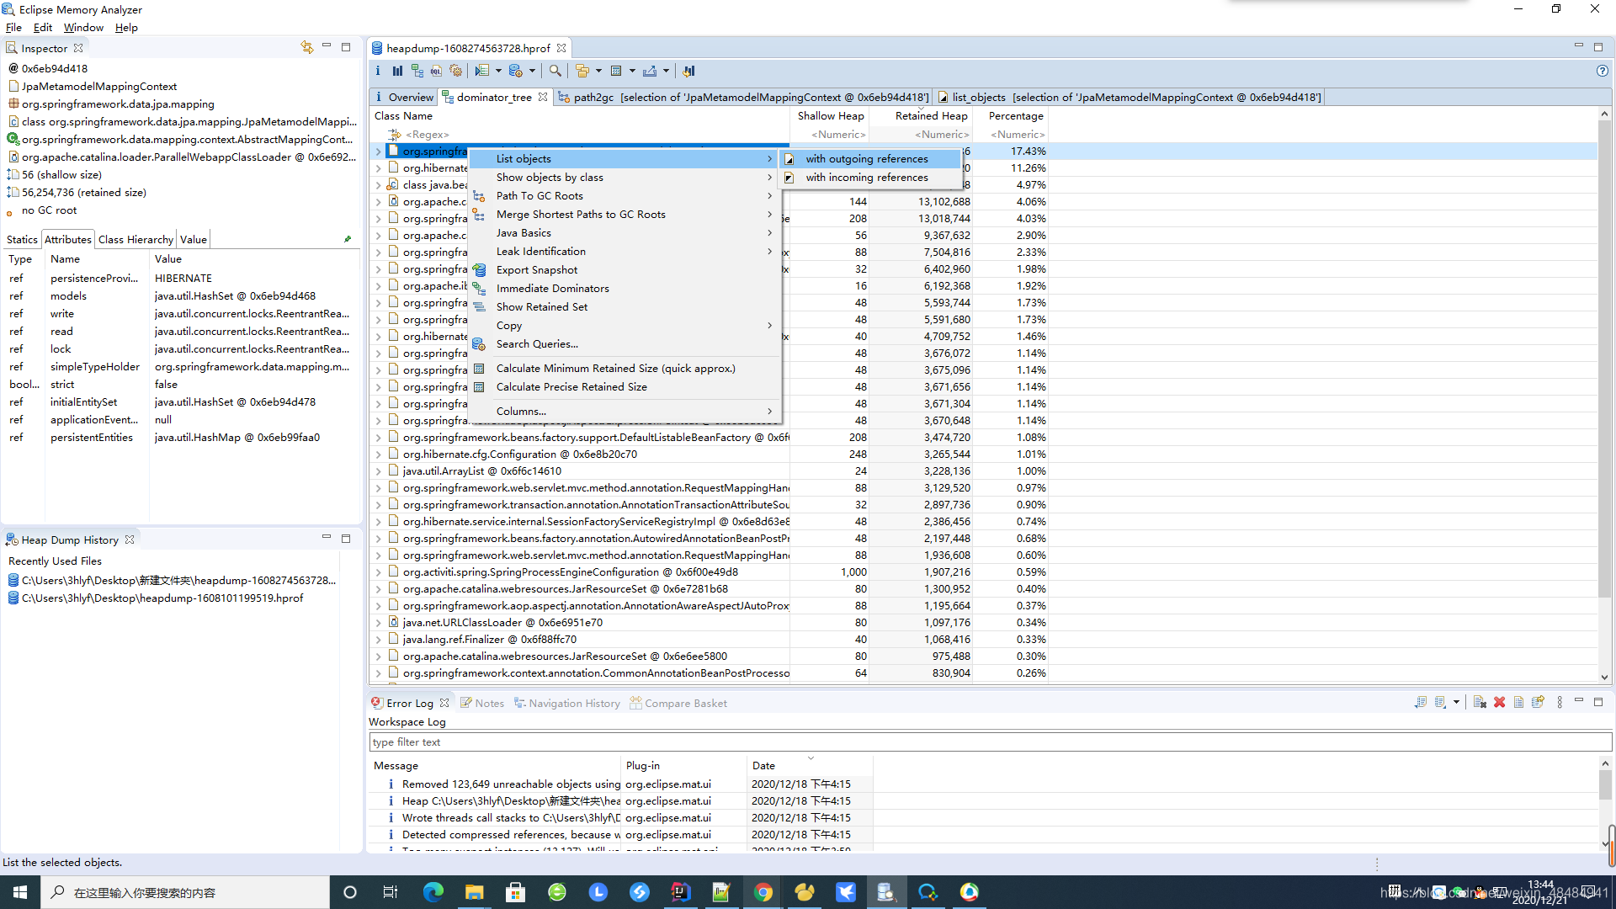This screenshot has height=909, width=1616.
Task: Choose 'with outgoing references' submenu item
Action: click(872, 158)
